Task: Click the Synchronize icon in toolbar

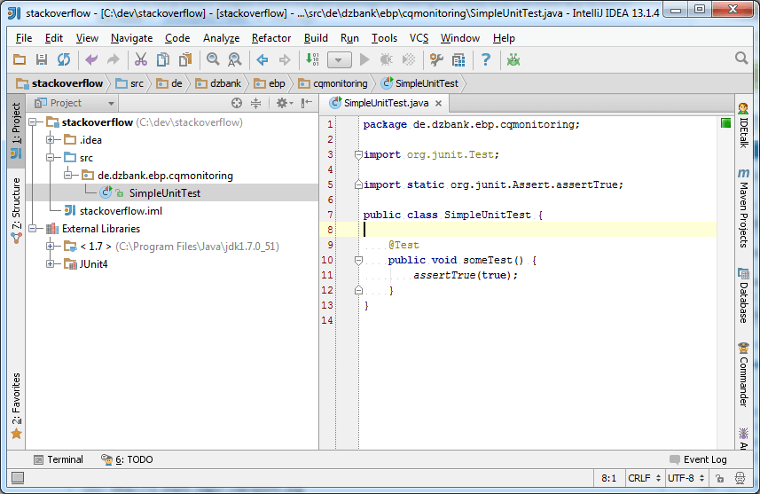Action: pos(63,59)
